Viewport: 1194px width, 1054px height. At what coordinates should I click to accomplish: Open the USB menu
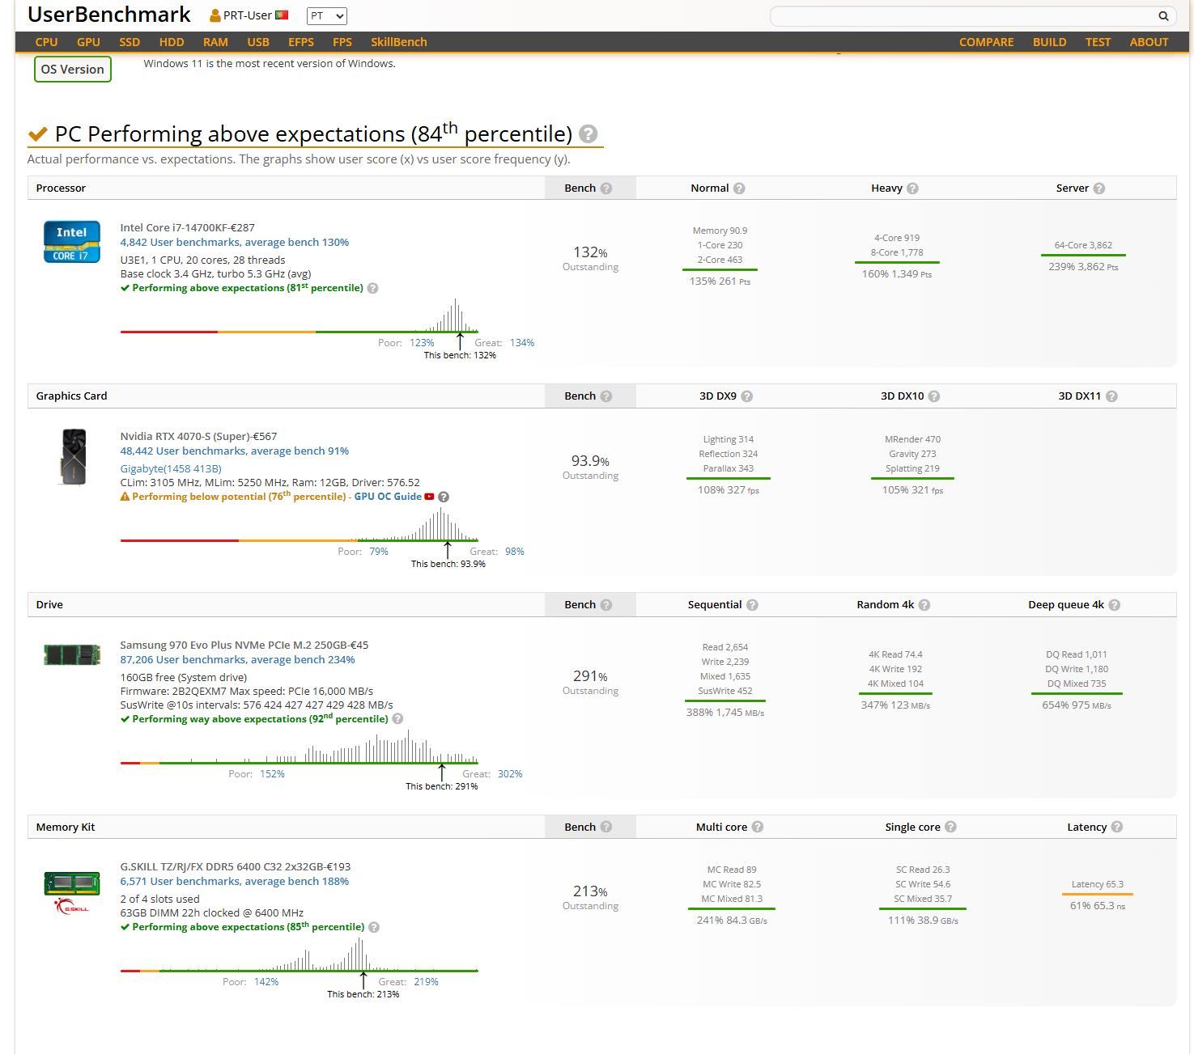258,42
